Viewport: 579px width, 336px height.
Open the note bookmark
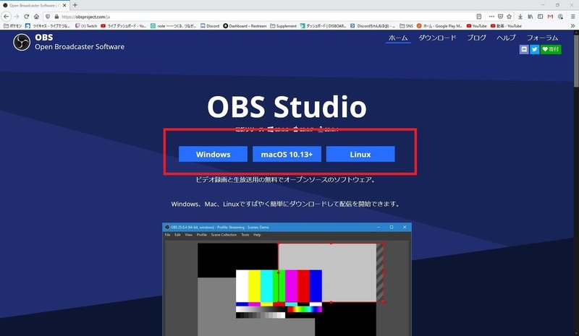pos(173,26)
